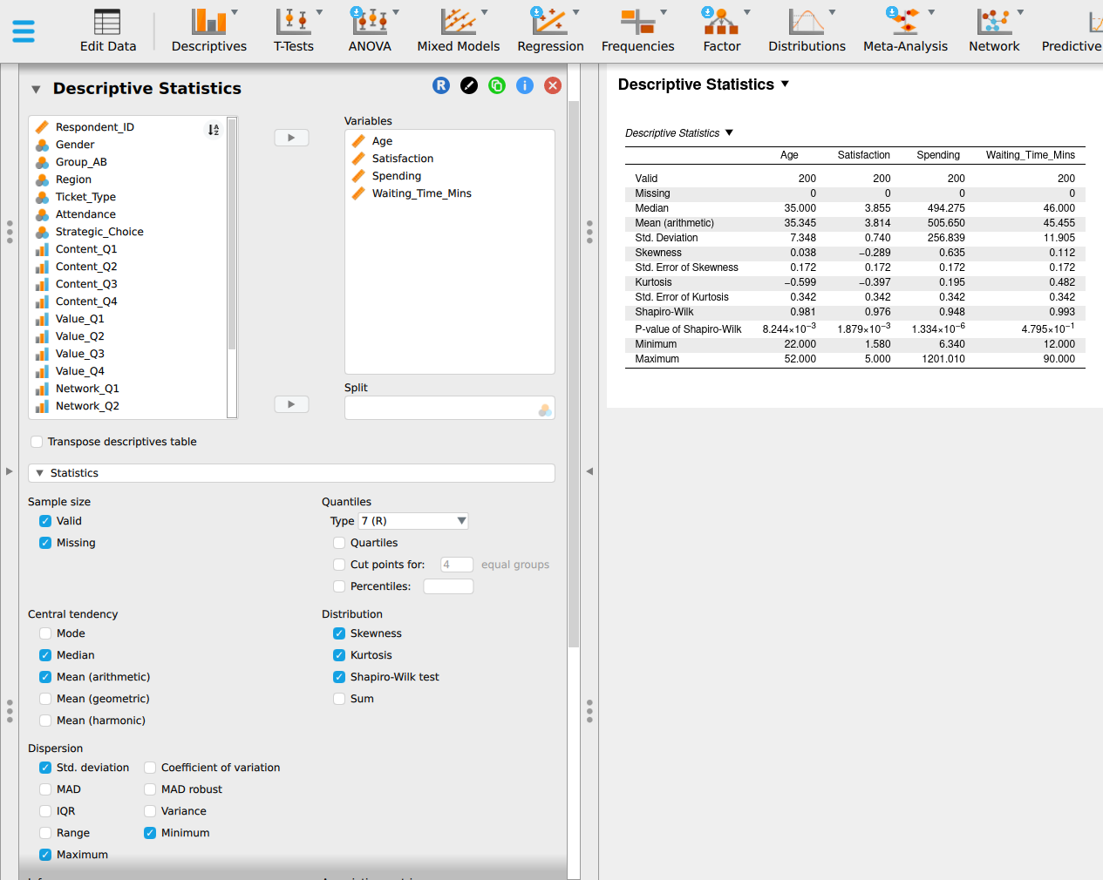1103x880 pixels.
Task: Open the ANOVA module menu
Action: (370, 30)
